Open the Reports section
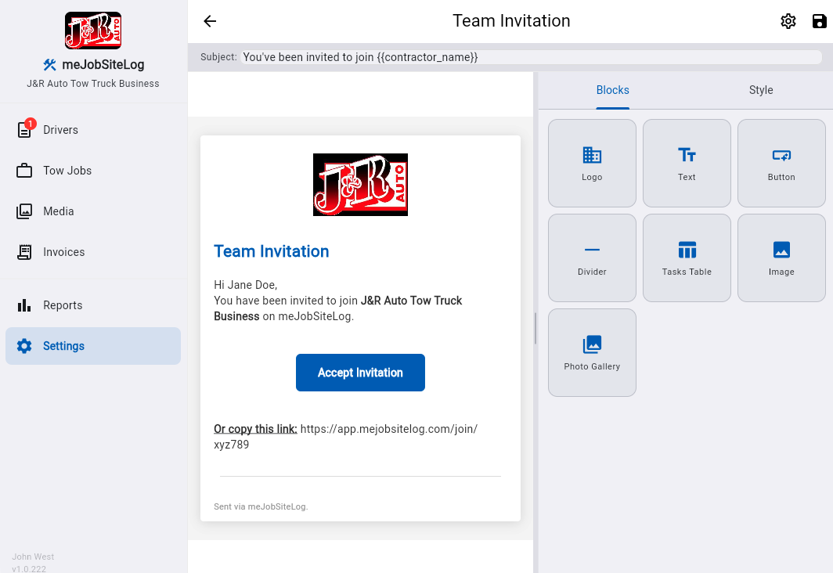 (63, 305)
